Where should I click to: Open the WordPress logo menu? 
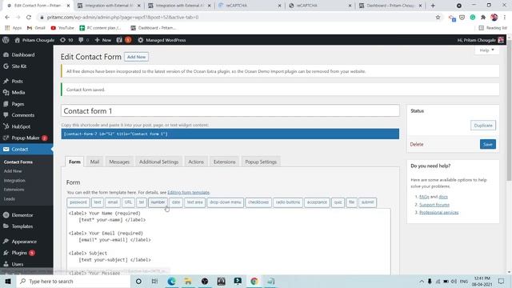coord(6,40)
